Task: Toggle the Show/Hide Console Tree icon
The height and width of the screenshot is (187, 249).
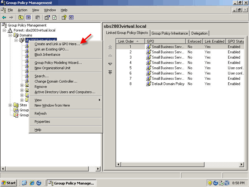Action: point(28,17)
